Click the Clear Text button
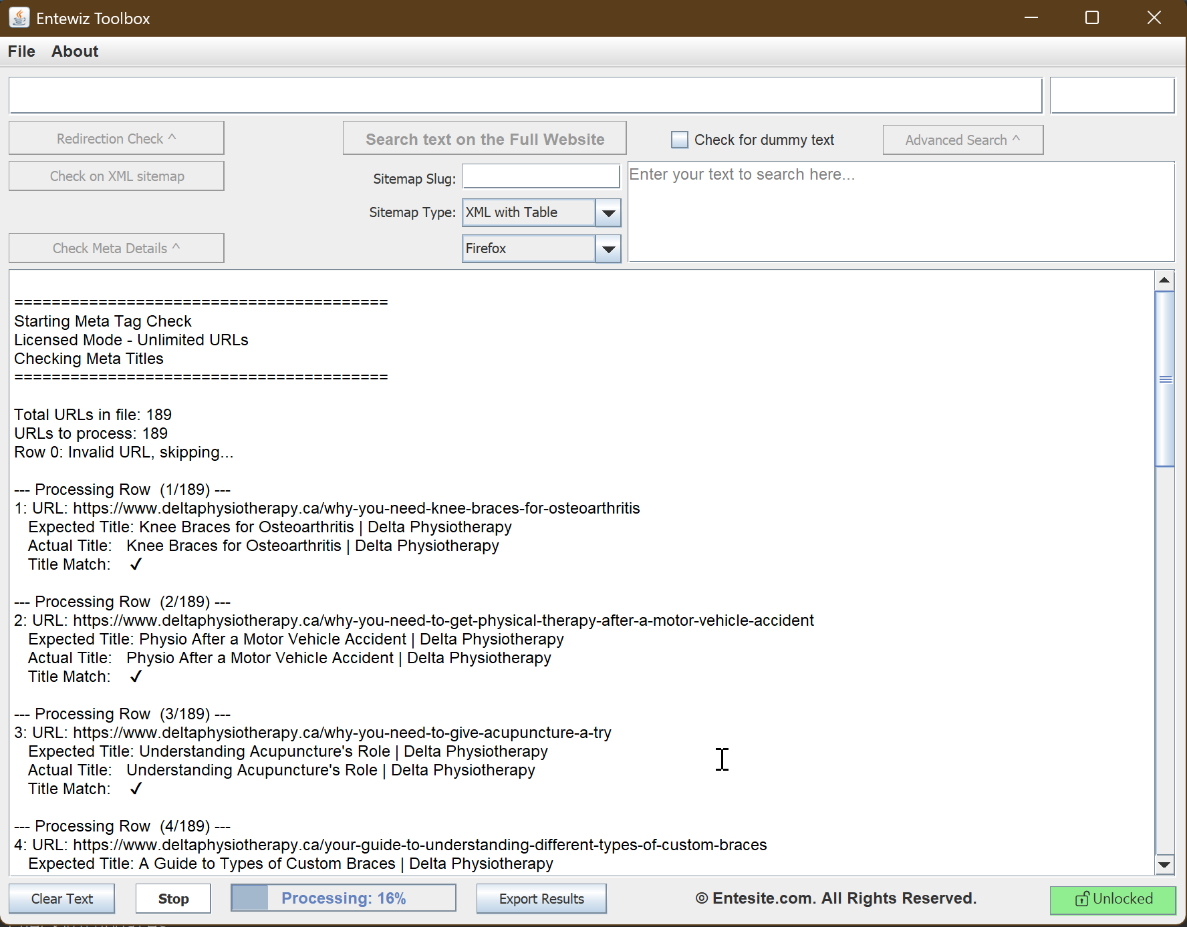Image resolution: width=1187 pixels, height=927 pixels. tap(61, 898)
